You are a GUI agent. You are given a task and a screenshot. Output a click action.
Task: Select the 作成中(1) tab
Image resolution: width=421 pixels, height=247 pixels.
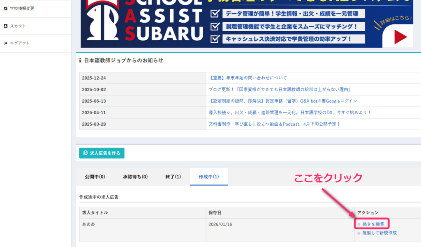(x=208, y=177)
